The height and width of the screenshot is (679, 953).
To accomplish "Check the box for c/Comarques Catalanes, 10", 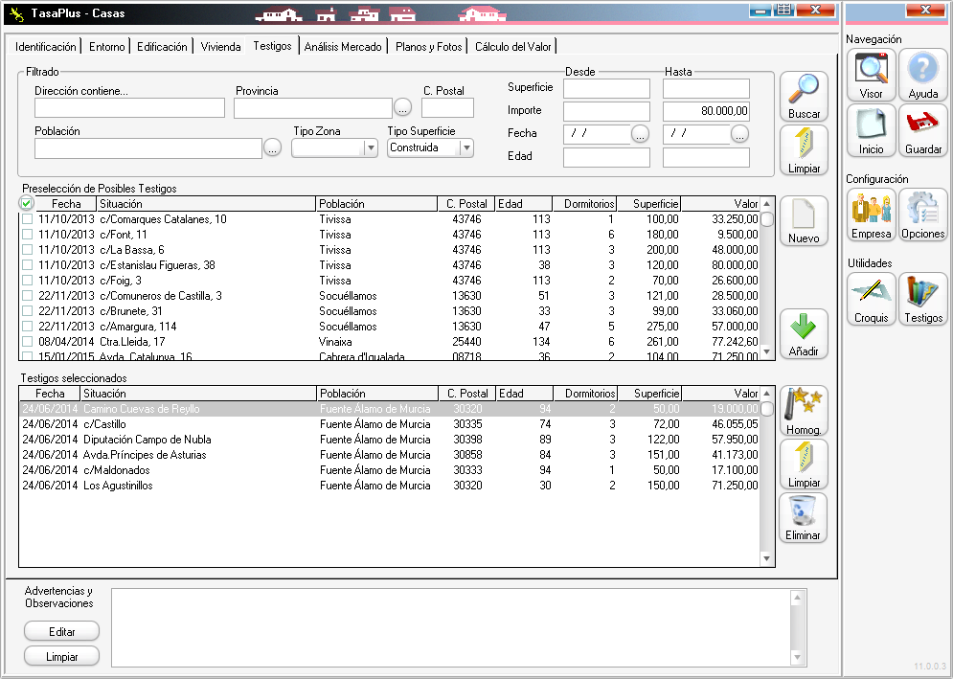I will pyautogui.click(x=27, y=219).
